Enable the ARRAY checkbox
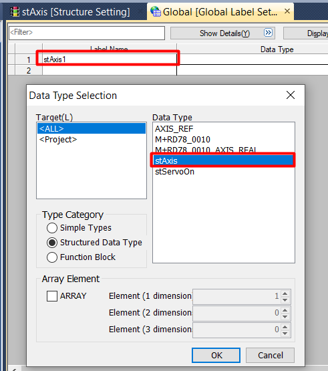 [x=52, y=296]
